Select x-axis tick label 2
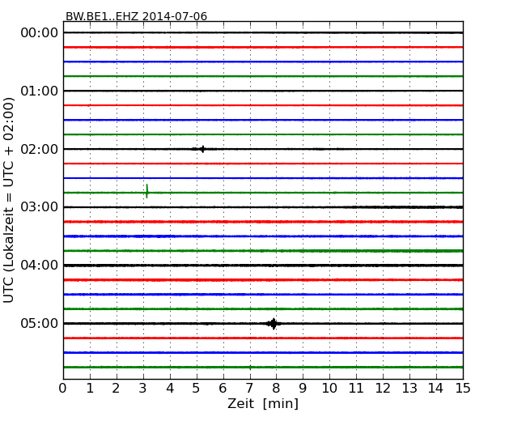This screenshot has width=526, height=421. point(116,389)
